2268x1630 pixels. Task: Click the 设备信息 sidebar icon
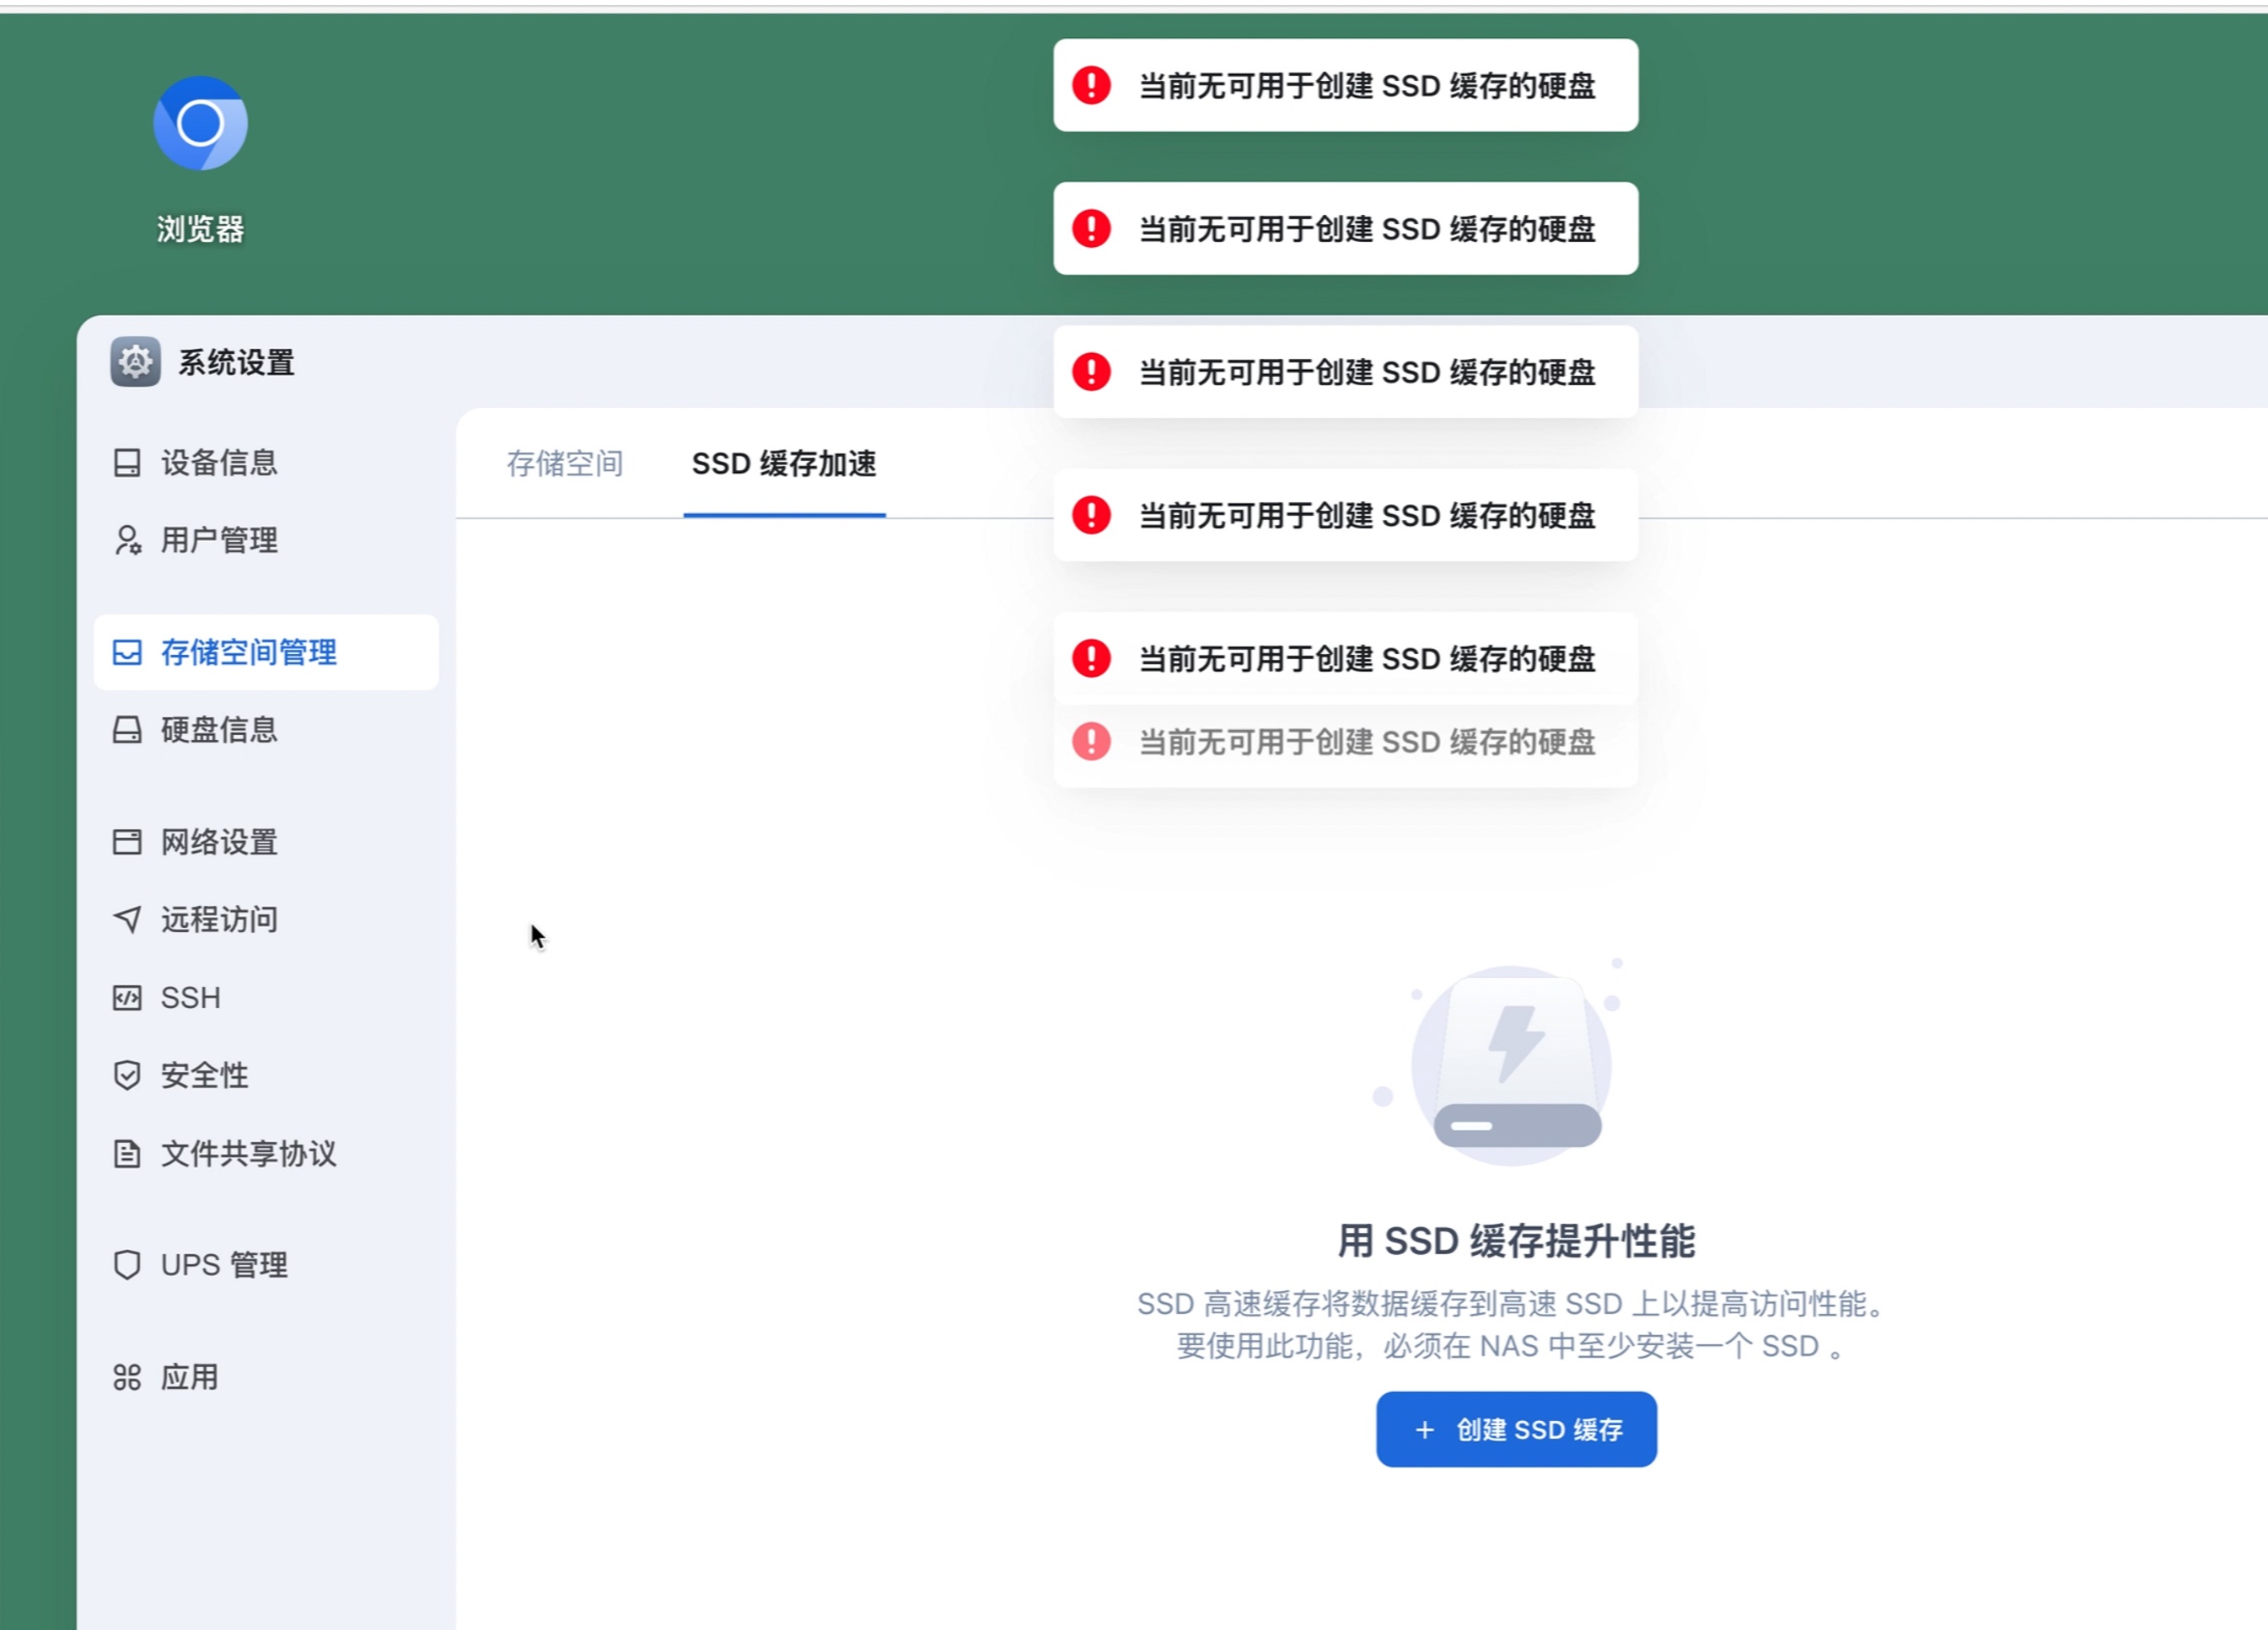[x=127, y=463]
